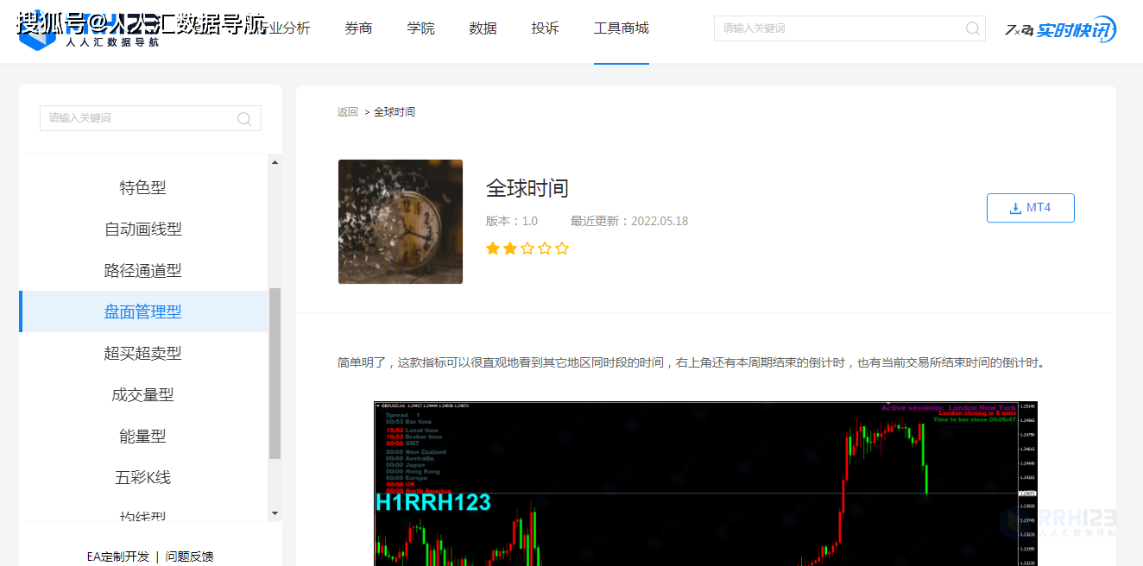Open the 数据 menu item
1143x566 pixels.
[483, 28]
